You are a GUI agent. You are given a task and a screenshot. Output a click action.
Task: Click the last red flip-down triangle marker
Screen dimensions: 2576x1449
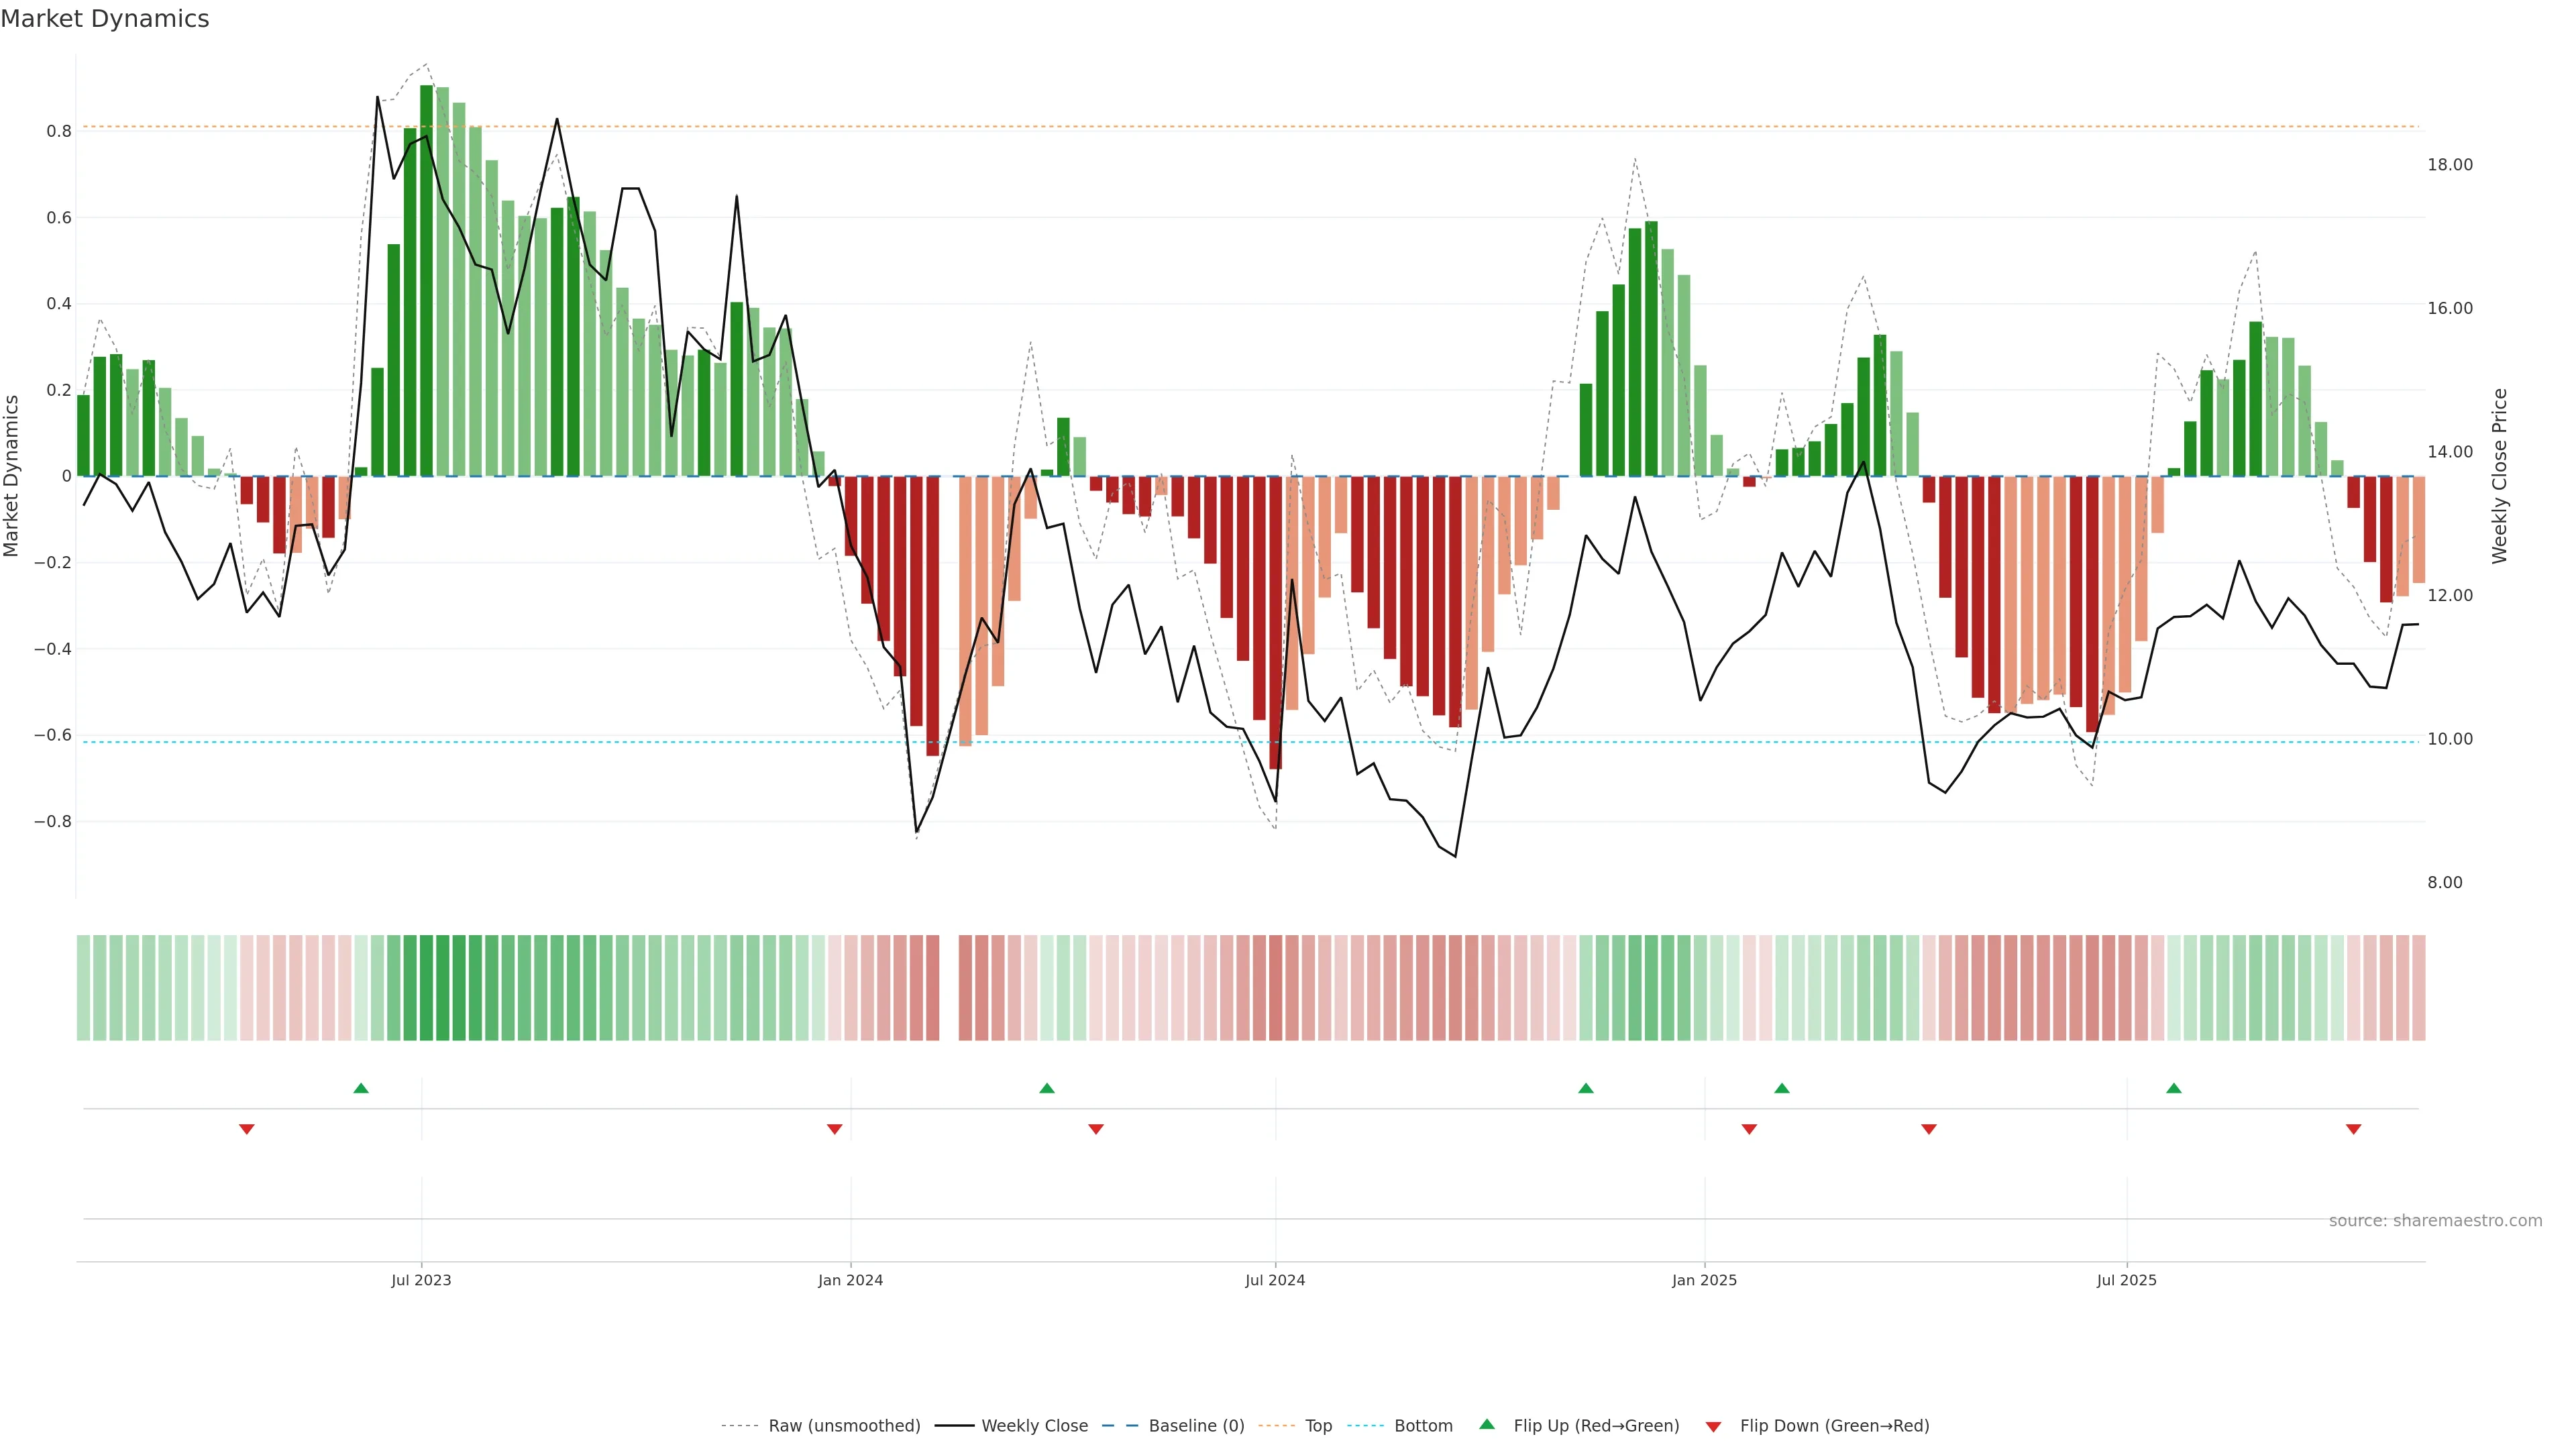tap(2353, 1129)
